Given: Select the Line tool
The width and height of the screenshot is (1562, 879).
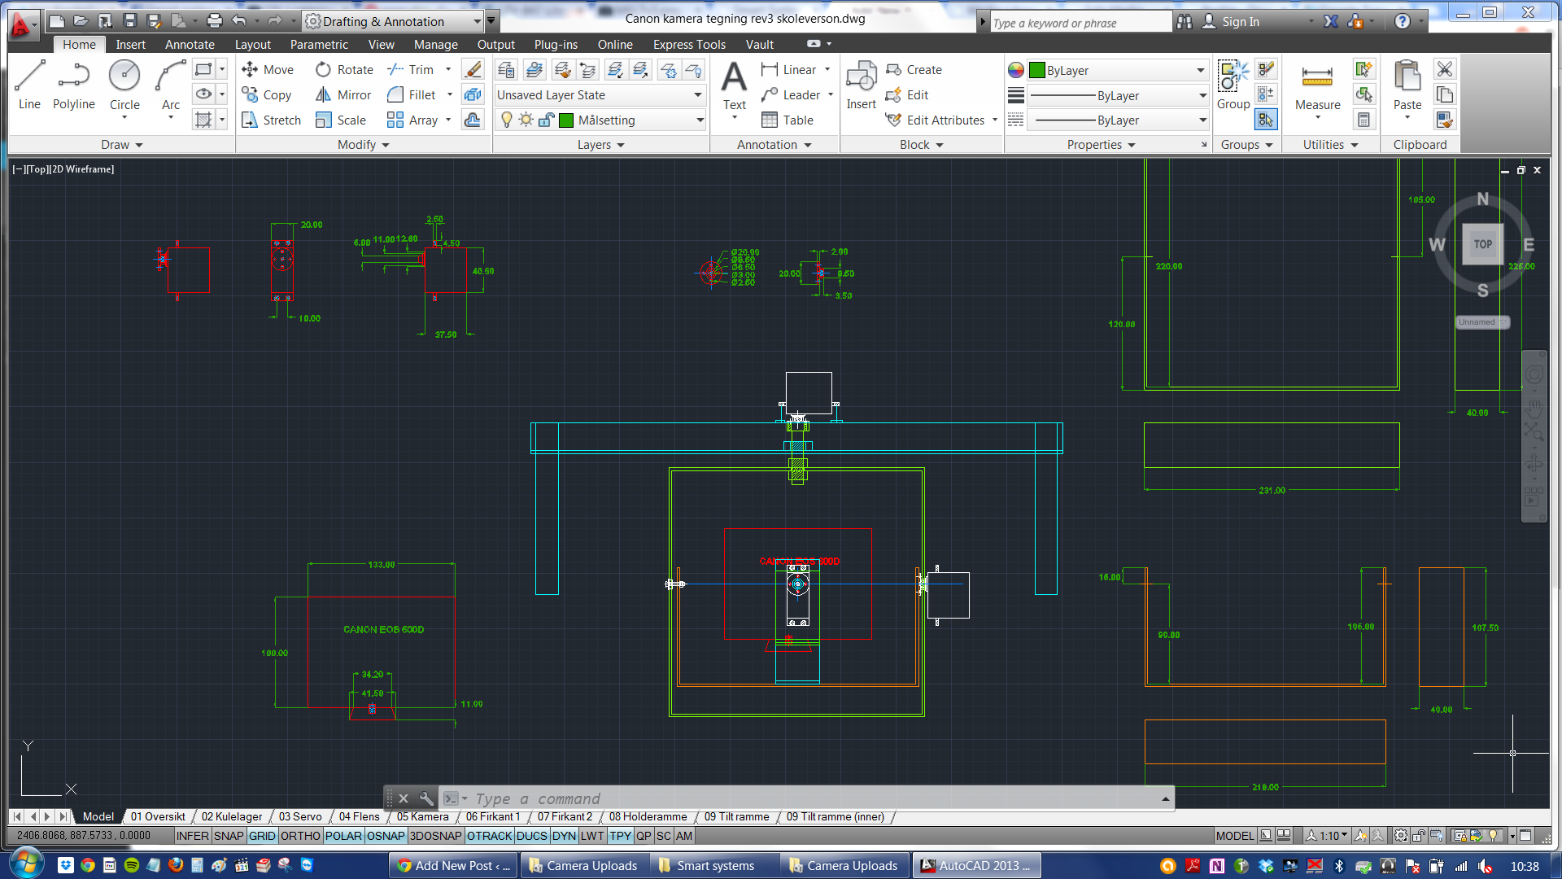Looking at the screenshot, I should (29, 85).
